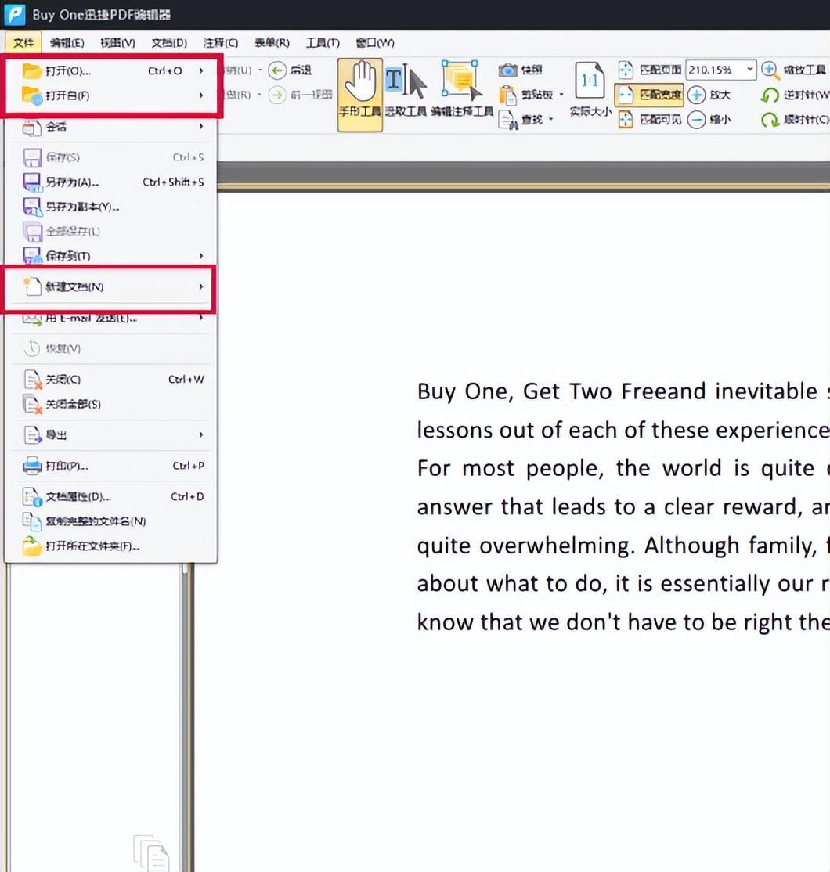Open the 视图(V) menu
This screenshot has width=830, height=872.
click(x=117, y=43)
